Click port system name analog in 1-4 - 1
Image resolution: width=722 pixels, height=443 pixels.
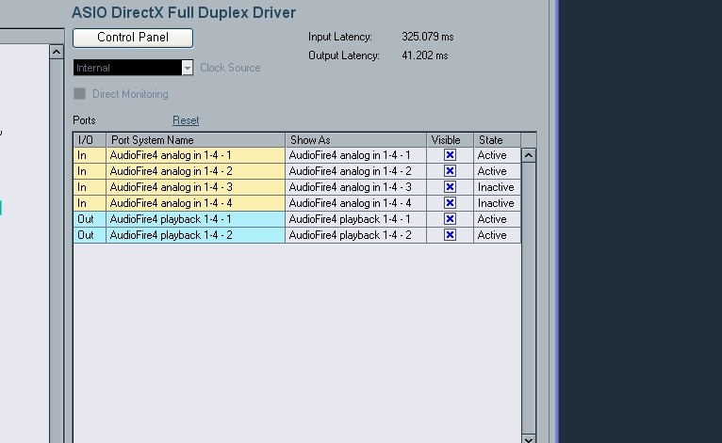pyautogui.click(x=196, y=155)
